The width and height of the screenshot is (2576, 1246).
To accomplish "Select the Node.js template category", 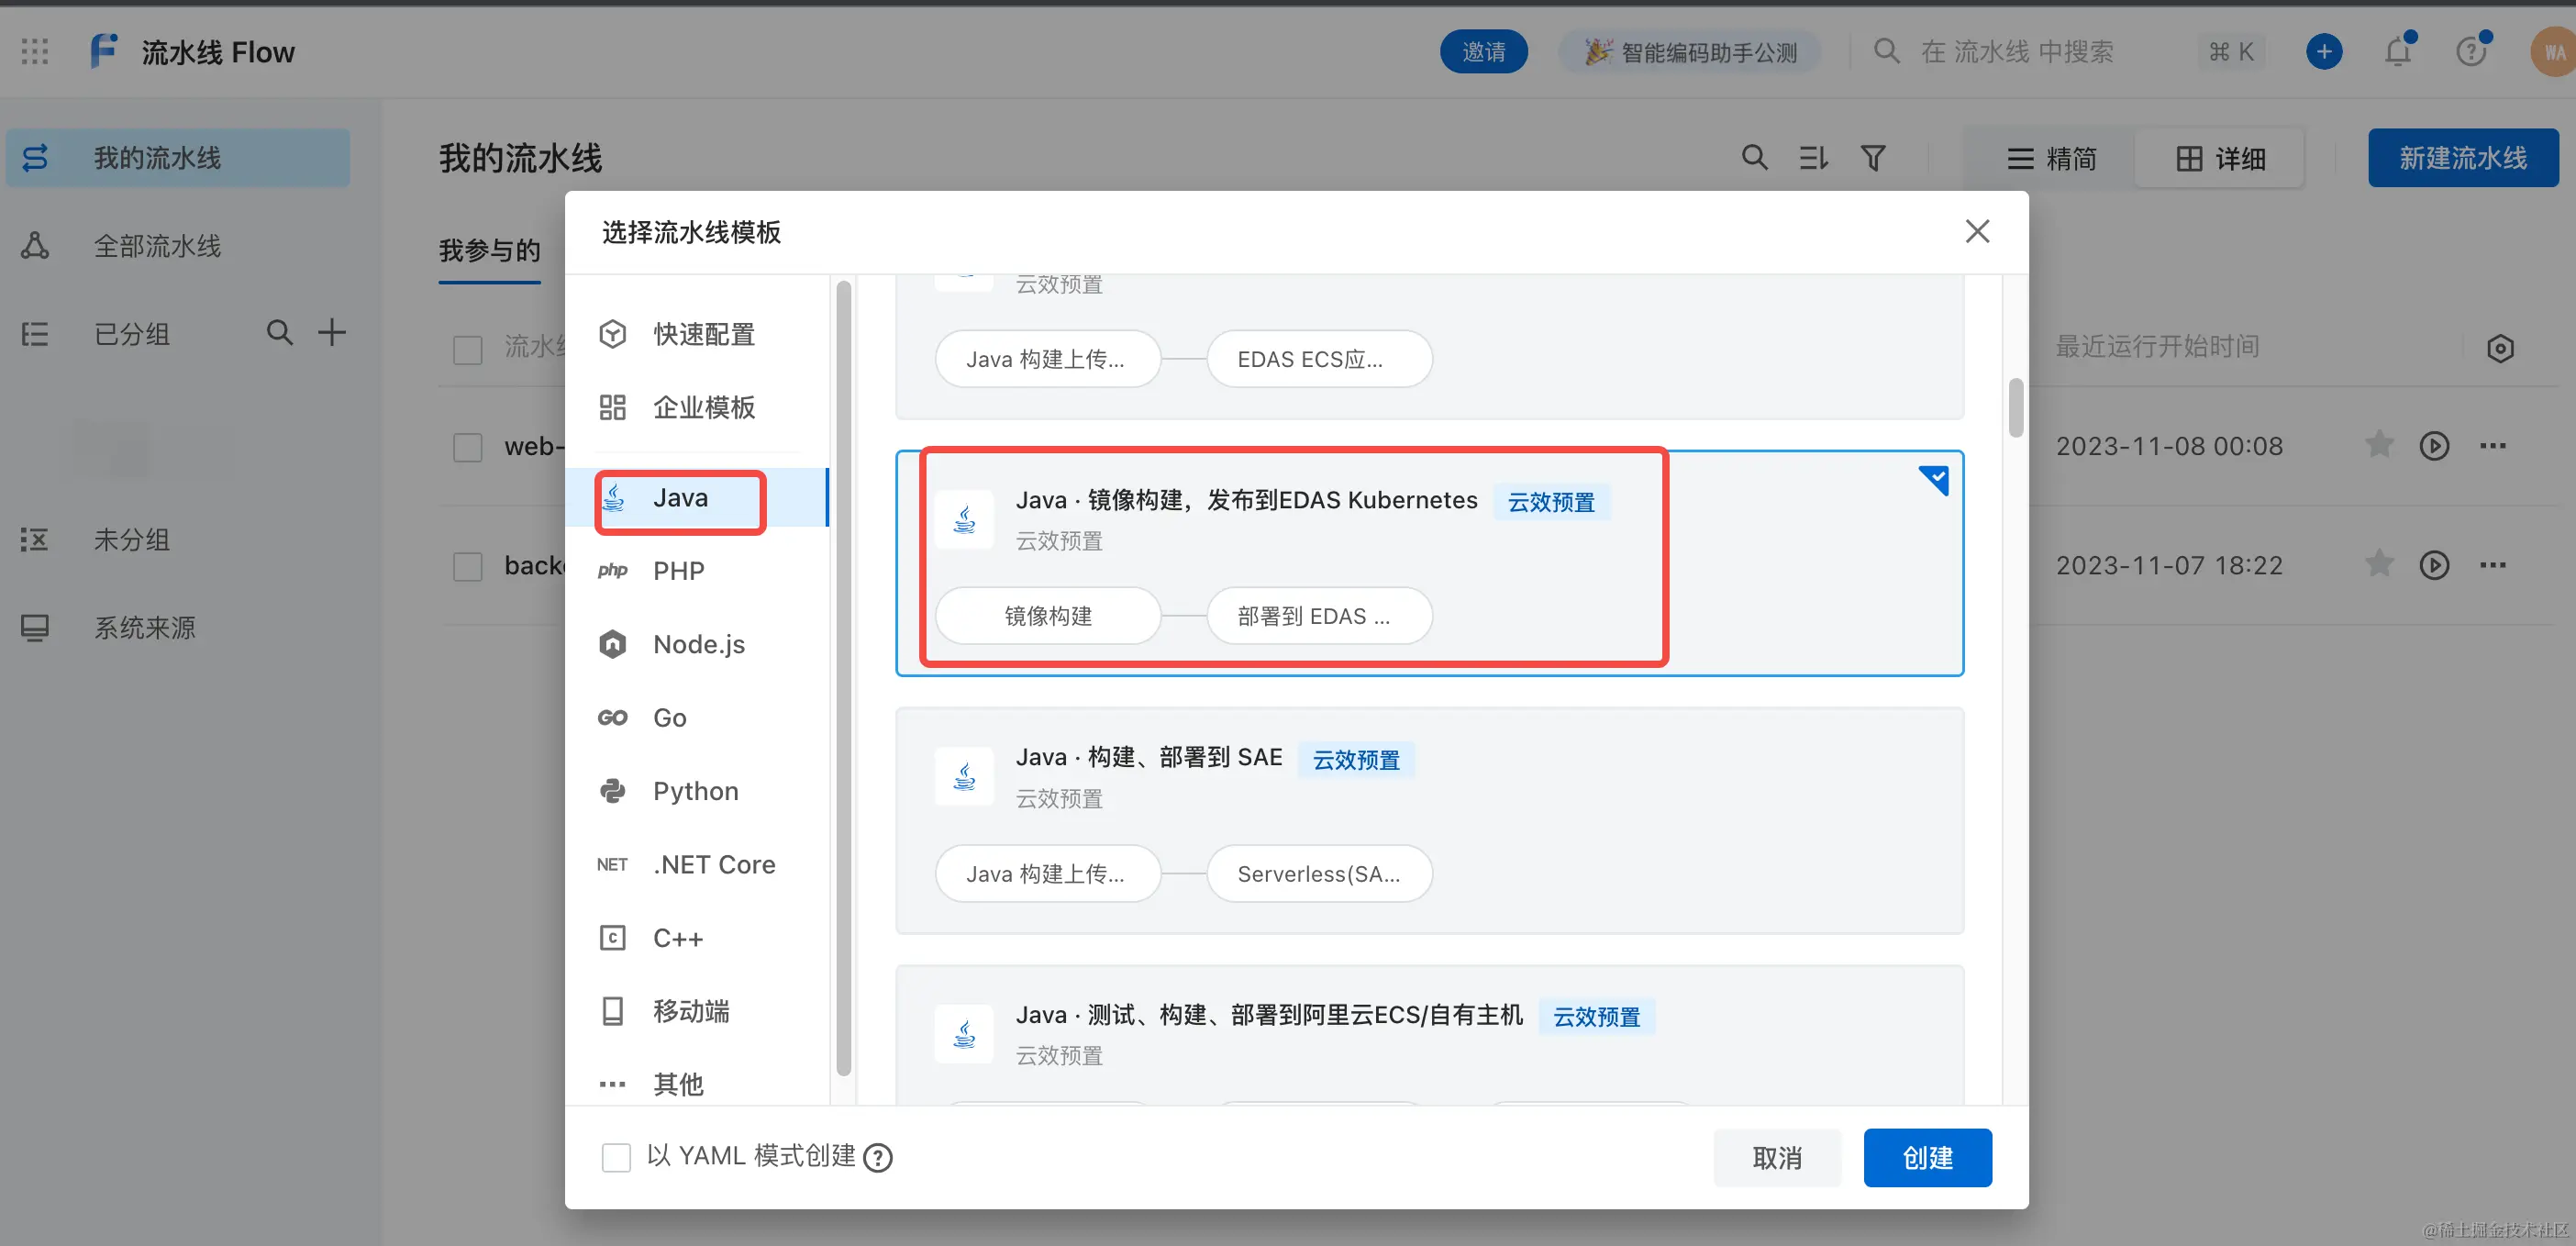I will pos(698,644).
